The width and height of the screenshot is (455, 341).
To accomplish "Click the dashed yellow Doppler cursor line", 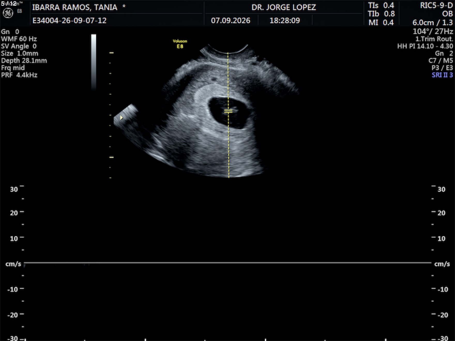I will coord(228,115).
